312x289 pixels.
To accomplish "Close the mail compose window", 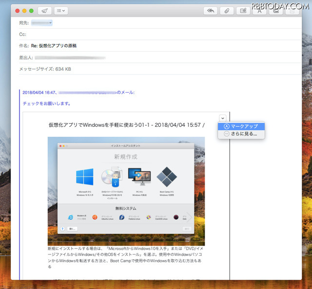I will (x=18, y=11).
